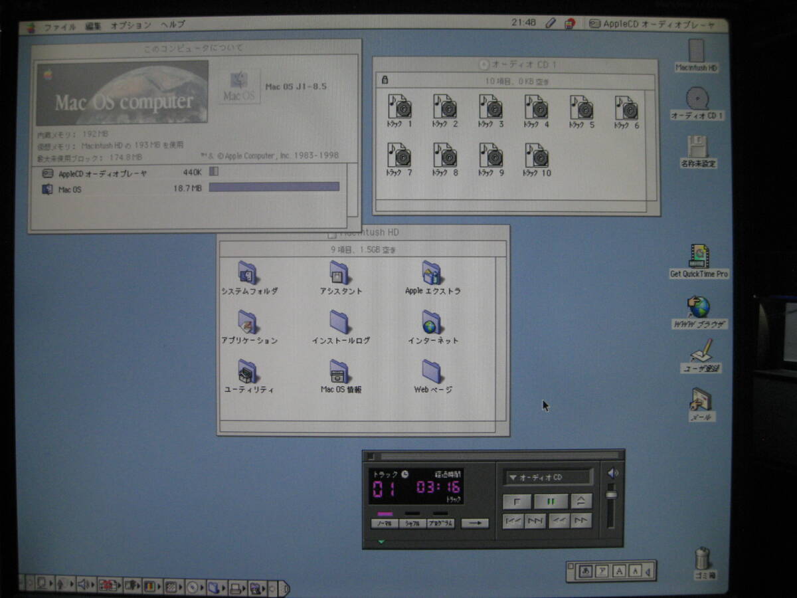Screen dimensions: 797x598
Task: Open monitor color depth module in Control Strip
Action: click(152, 586)
